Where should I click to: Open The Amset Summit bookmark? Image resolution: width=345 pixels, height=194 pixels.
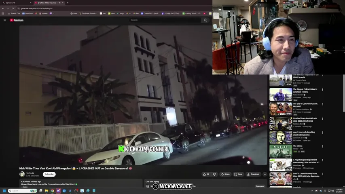[88, 13]
